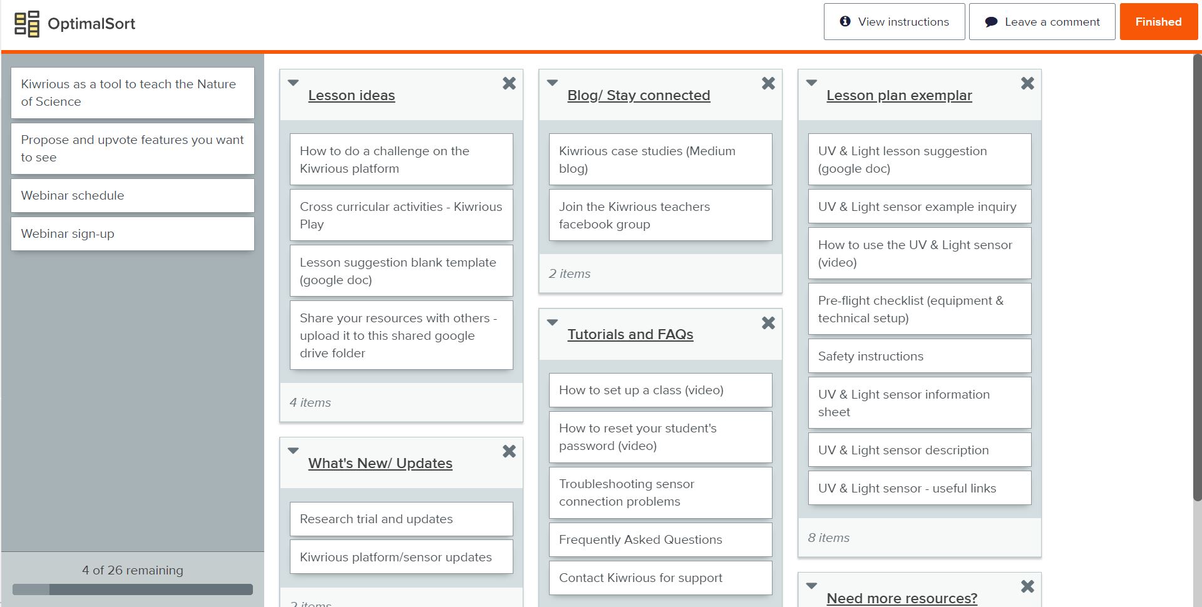Collapse the What's New/ Updates group
Viewport: 1202px width, 607px height.
click(293, 451)
